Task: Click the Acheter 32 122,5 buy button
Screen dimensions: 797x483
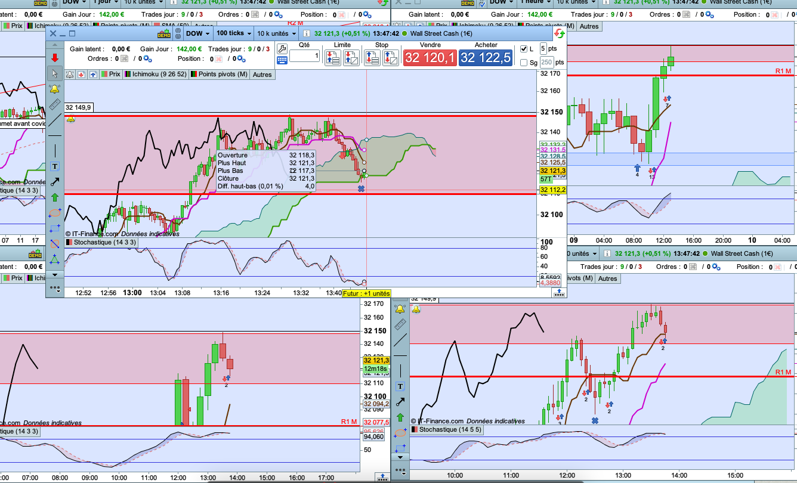Action: [x=486, y=58]
